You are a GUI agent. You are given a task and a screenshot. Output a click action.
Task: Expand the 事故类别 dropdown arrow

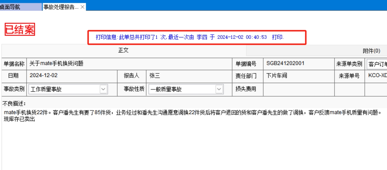(103, 89)
